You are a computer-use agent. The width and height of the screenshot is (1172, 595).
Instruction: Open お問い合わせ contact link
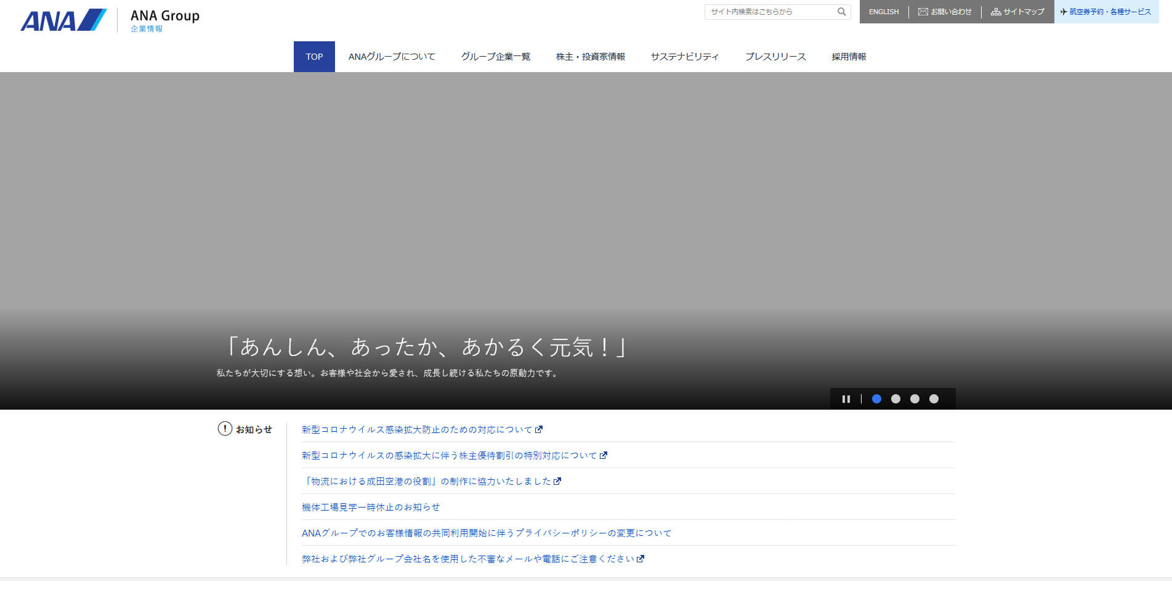(x=945, y=12)
